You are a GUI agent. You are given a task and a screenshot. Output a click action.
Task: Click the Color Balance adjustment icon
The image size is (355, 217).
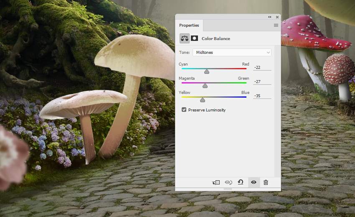185,38
